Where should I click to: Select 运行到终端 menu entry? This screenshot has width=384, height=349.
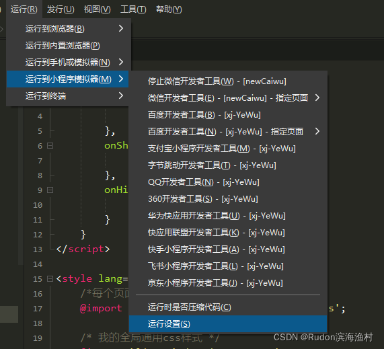(68, 95)
